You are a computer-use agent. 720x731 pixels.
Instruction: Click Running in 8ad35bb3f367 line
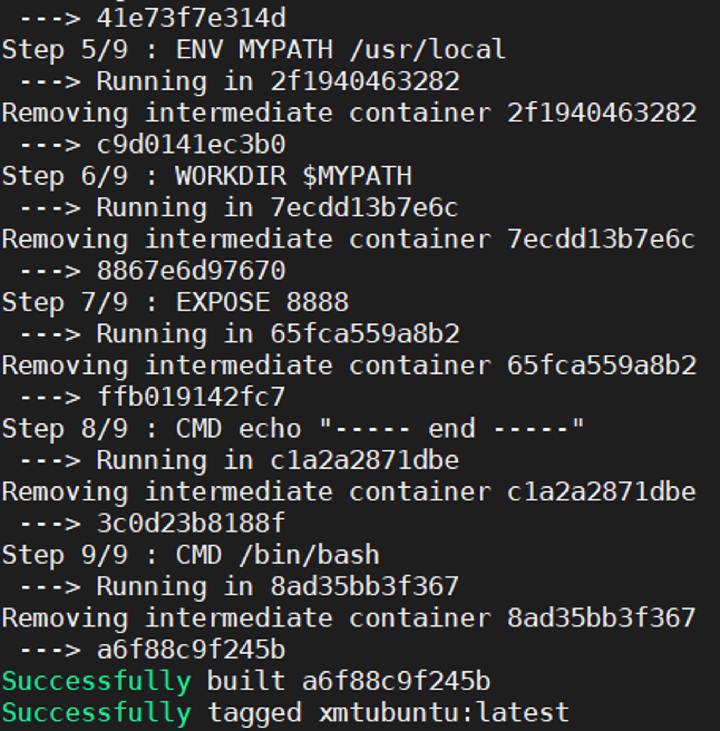click(278, 587)
